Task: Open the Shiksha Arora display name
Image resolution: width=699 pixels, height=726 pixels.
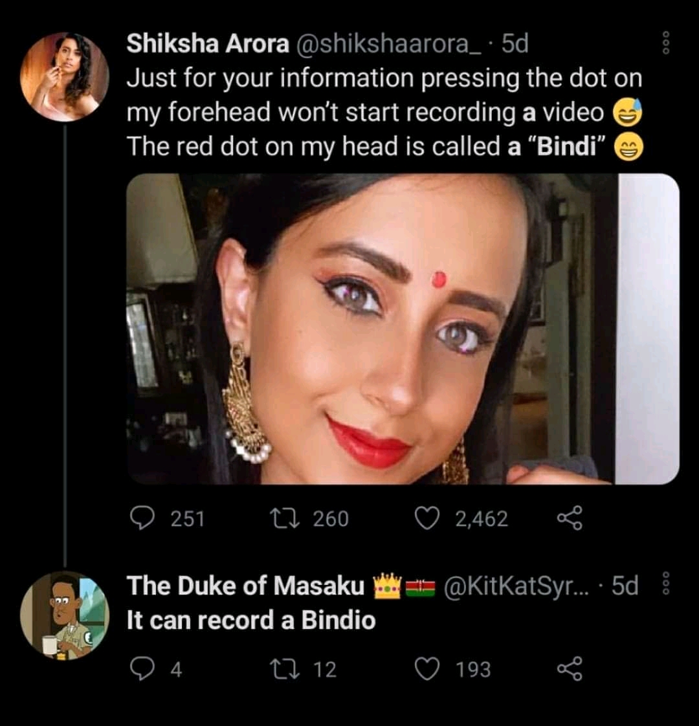Action: 207,43
